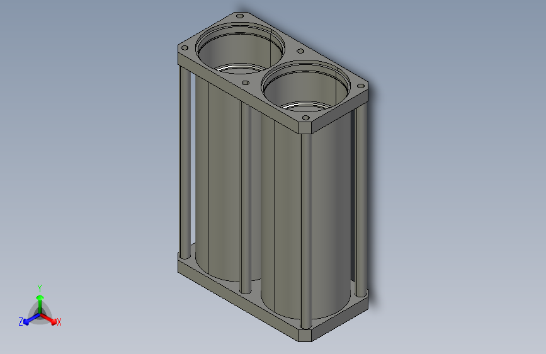
Task: Click the red X axis on the triad
Action: pyautogui.click(x=50, y=319)
